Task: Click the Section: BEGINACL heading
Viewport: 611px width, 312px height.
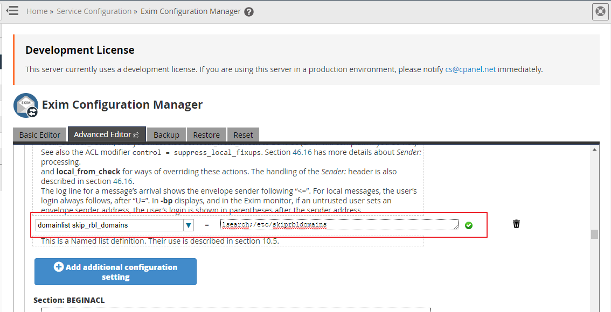Action: coord(69,300)
